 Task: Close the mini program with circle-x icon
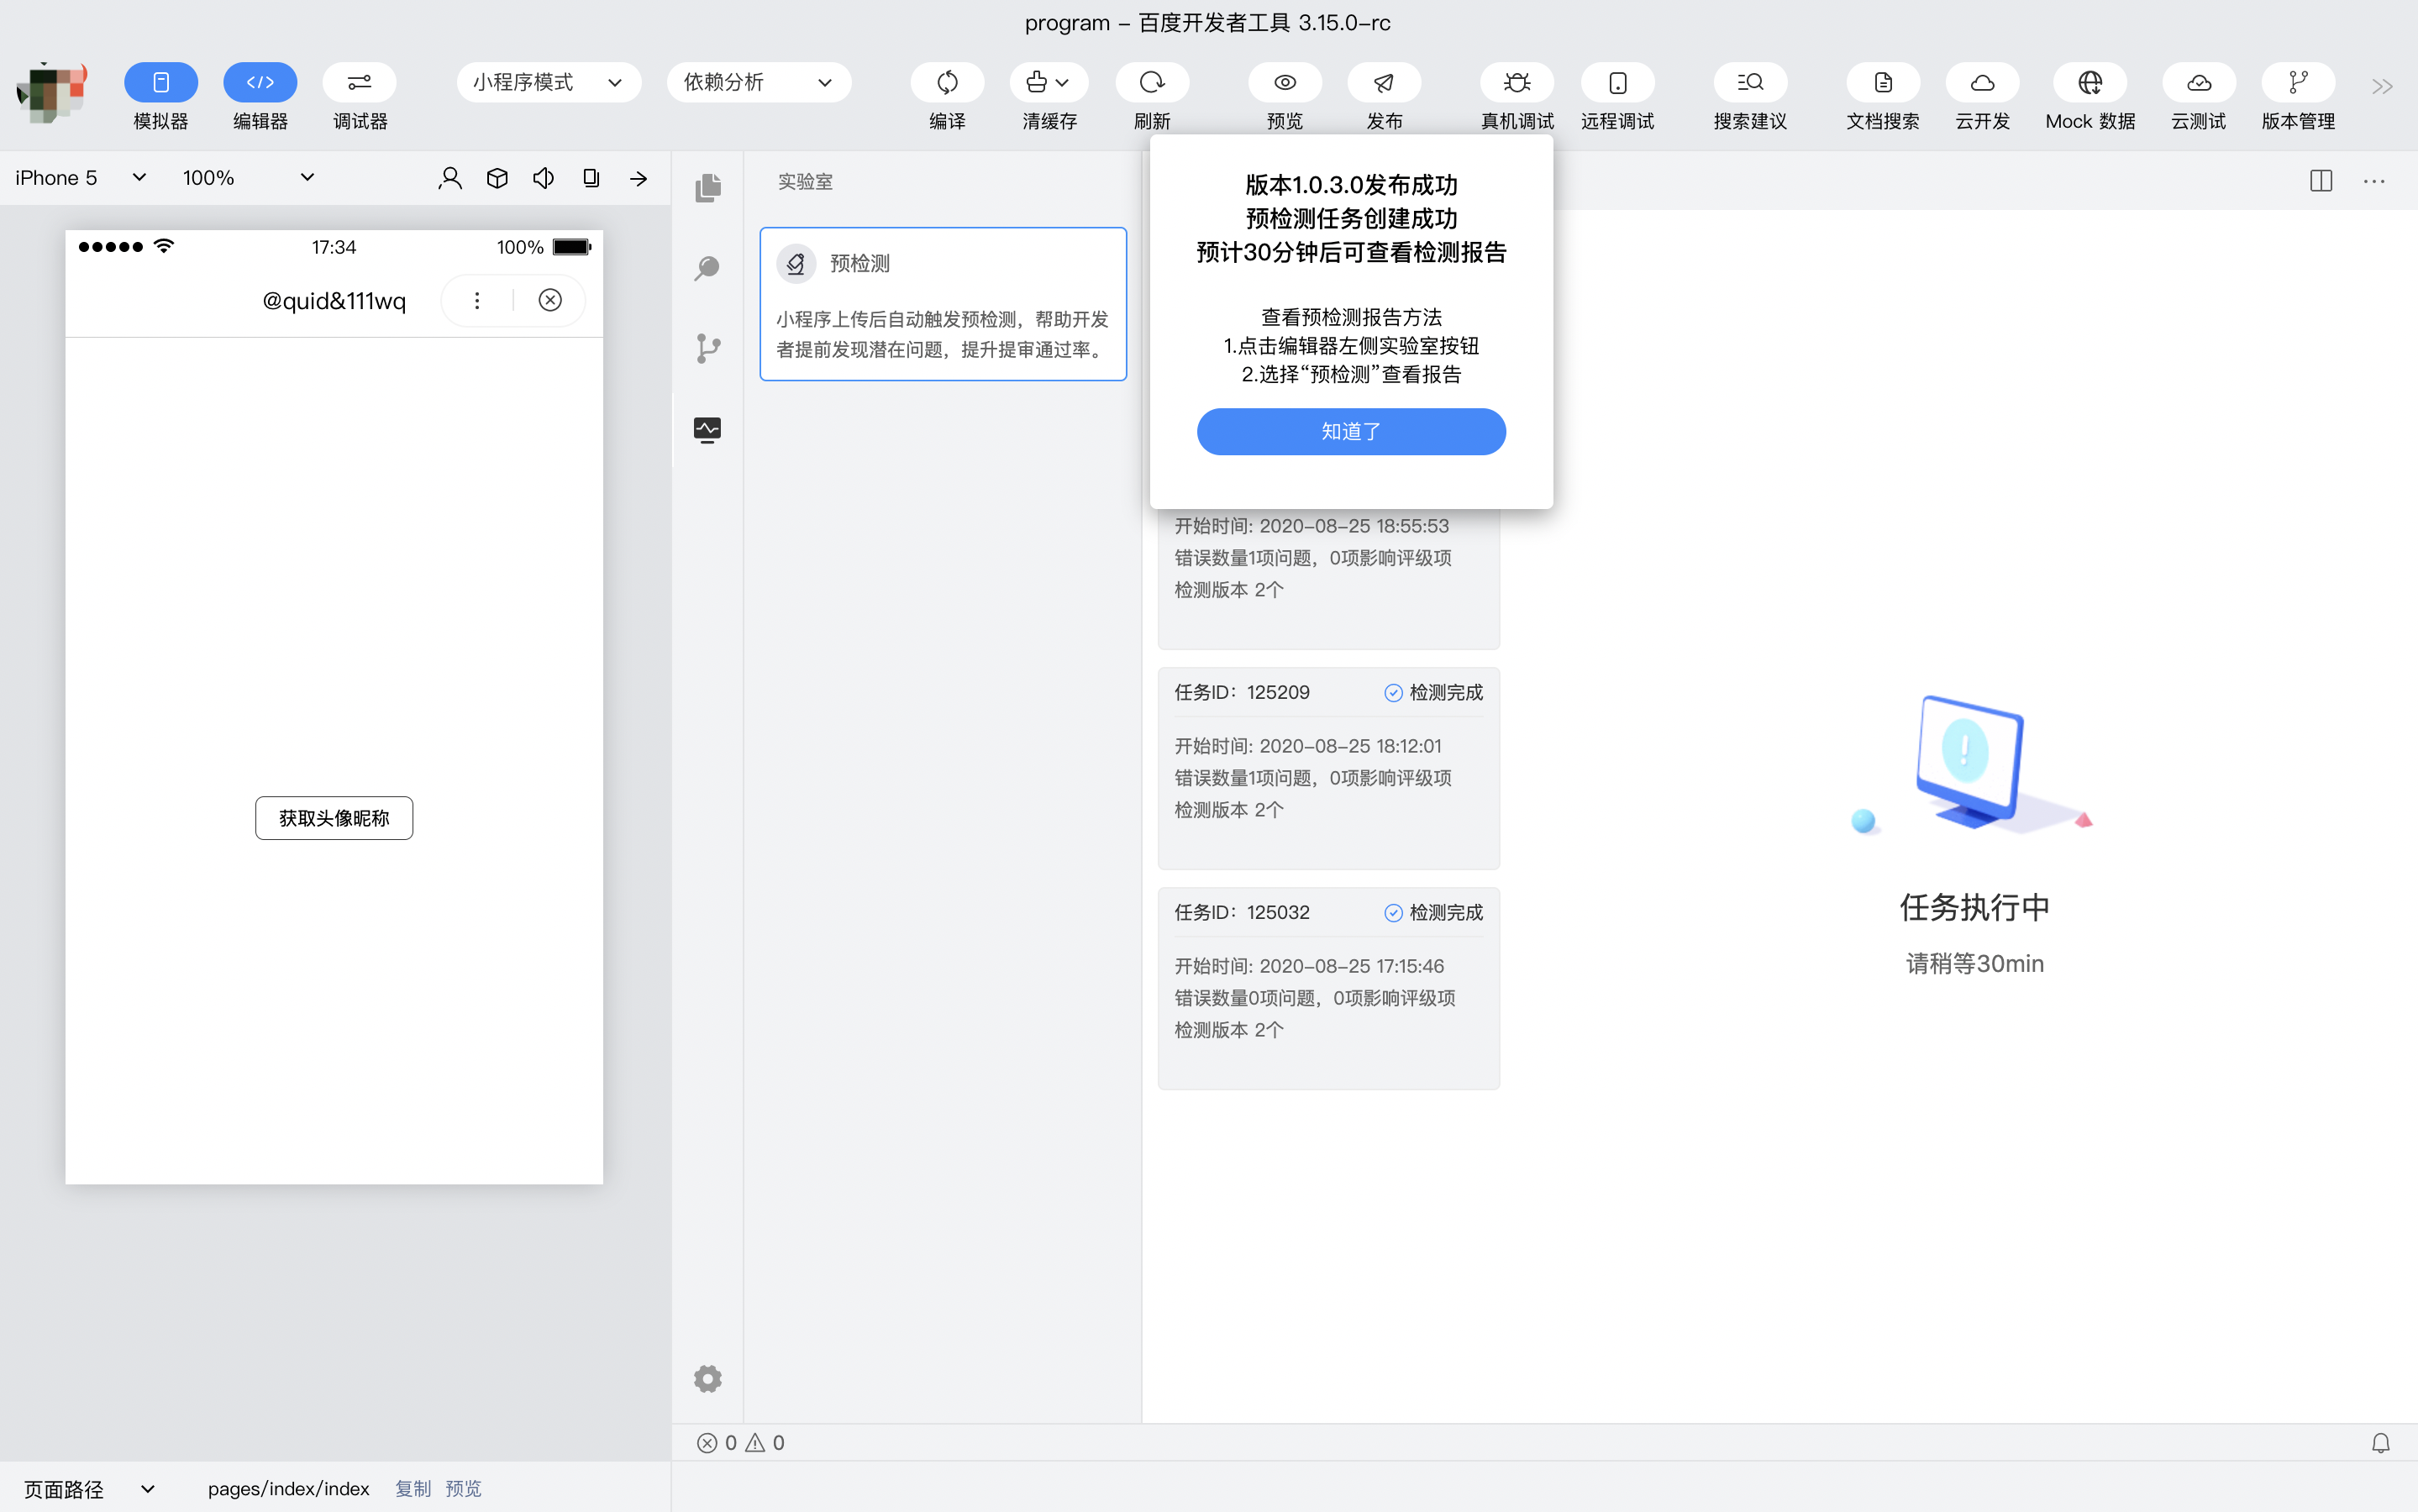(x=550, y=300)
